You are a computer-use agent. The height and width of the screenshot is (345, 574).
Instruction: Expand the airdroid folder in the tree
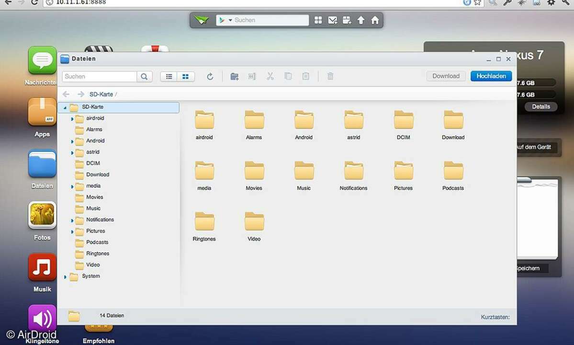click(72, 118)
